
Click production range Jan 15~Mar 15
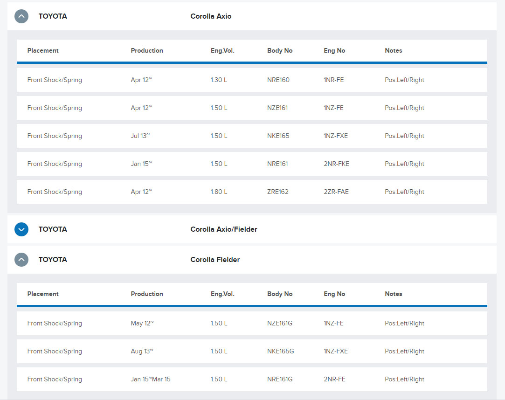coord(151,379)
